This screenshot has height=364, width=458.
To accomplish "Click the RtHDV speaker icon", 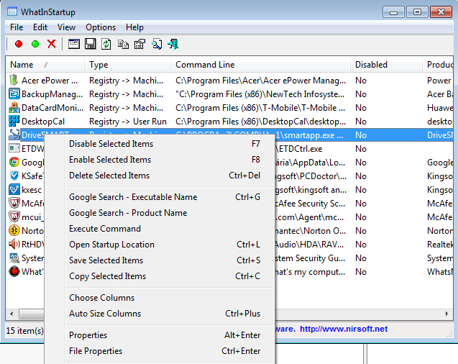I will coord(14,244).
